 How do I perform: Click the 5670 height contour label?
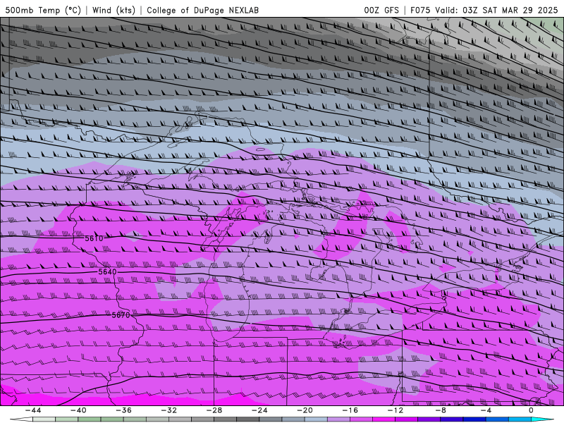tap(121, 315)
